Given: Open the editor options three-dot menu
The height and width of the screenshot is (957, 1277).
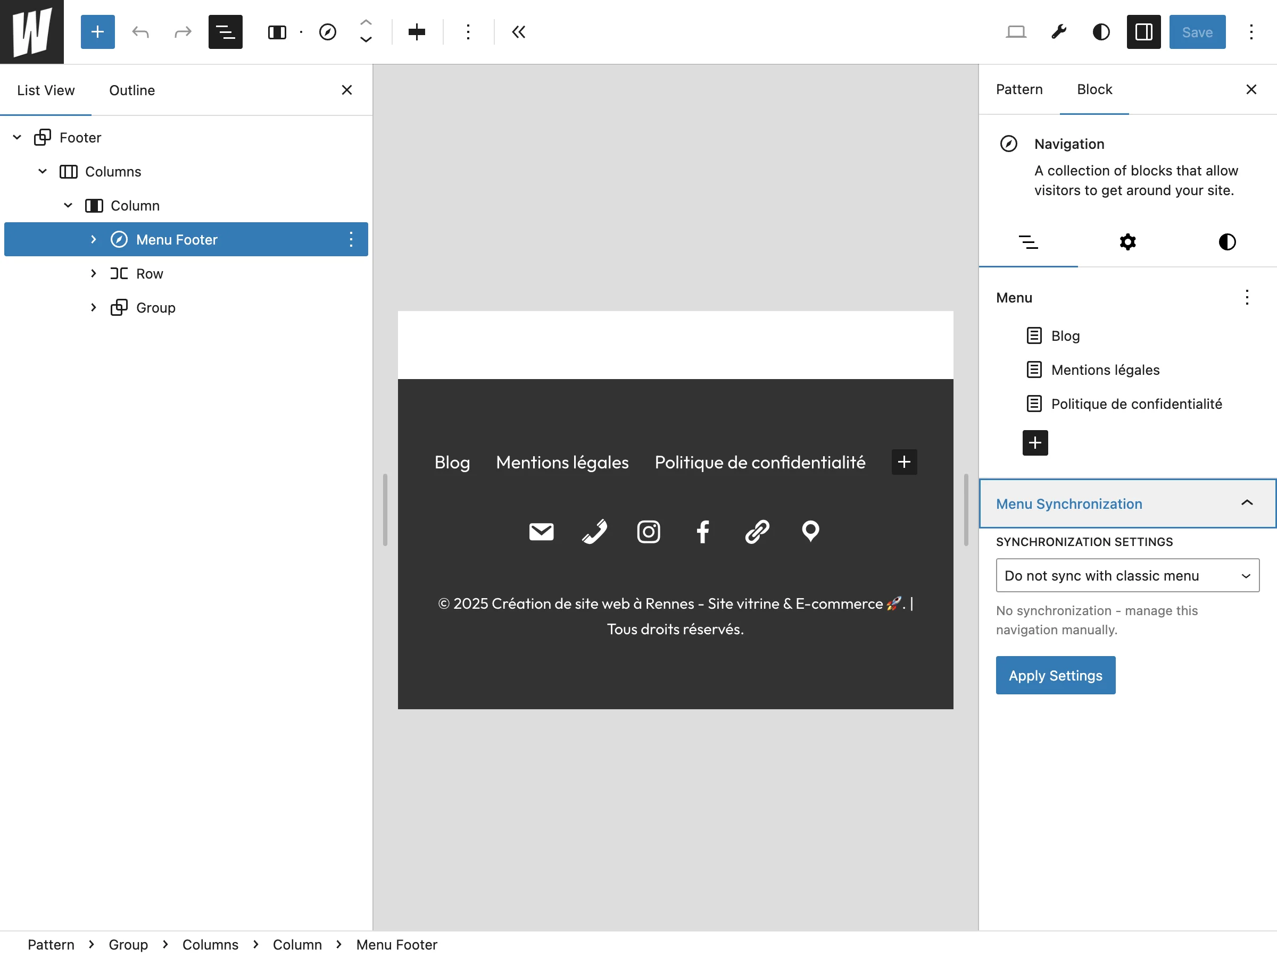Looking at the screenshot, I should pos(1251,32).
